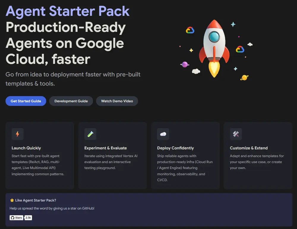Click the test tube Experiment icon
The image size is (297, 229).
coord(90,134)
